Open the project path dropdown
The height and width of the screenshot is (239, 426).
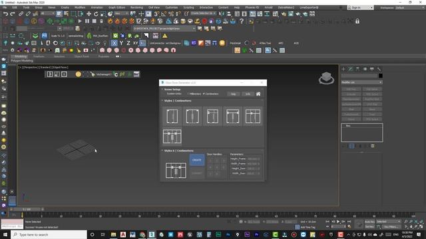(164, 29)
